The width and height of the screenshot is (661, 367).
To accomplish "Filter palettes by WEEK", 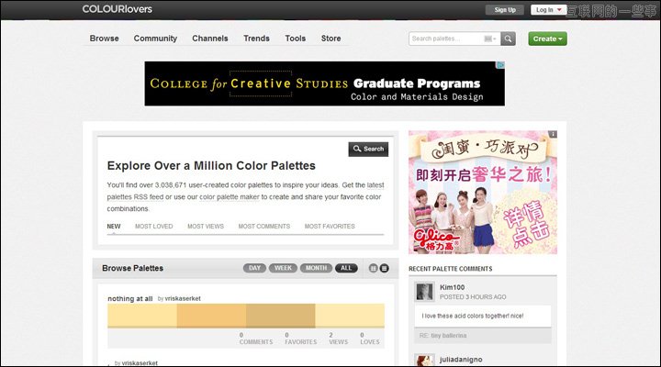I will coord(283,268).
